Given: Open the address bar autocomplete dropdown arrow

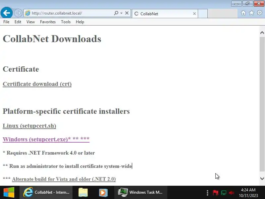Looking at the screenshot, I should click(x=121, y=13).
